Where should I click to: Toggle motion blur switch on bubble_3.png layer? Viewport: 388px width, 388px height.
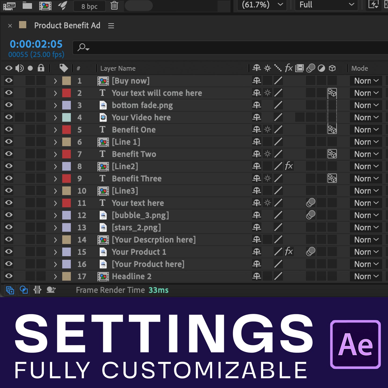310,215
